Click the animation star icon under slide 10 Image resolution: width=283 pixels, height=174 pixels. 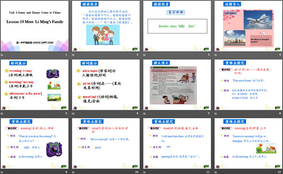73,172
